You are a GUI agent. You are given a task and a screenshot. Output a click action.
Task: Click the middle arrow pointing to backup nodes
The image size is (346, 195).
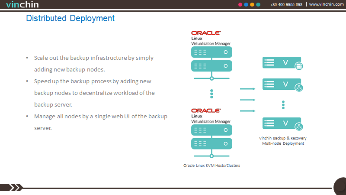pos(247,100)
